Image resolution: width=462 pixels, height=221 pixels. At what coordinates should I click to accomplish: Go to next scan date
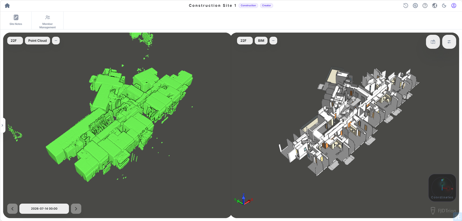tap(76, 209)
